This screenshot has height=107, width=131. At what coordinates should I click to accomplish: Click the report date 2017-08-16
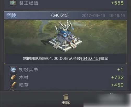(93, 16)
